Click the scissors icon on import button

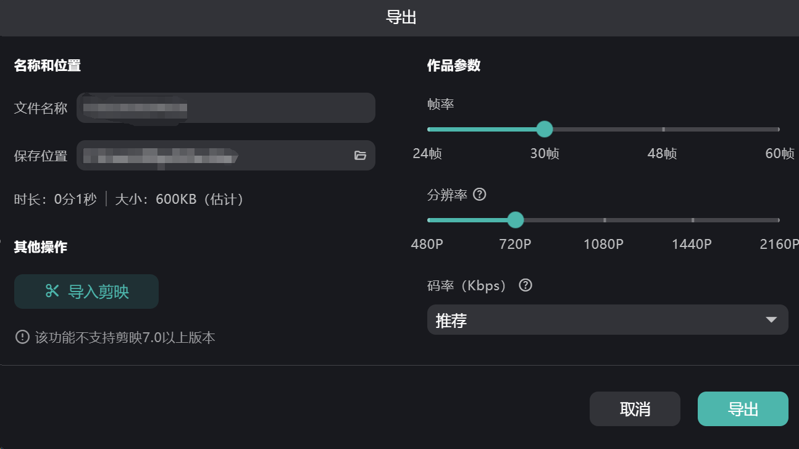pos(52,291)
